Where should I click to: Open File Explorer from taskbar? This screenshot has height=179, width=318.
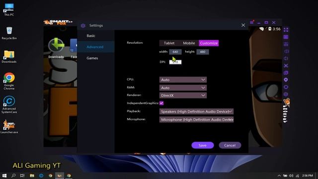[32, 176]
